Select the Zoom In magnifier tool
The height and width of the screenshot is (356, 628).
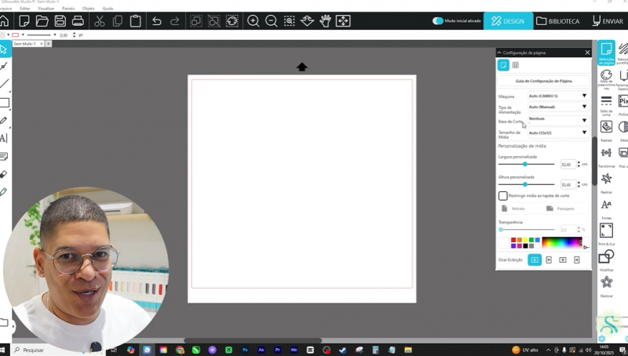coord(254,21)
